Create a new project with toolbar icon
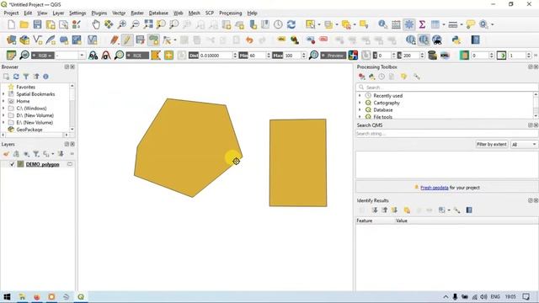 coord(11,24)
